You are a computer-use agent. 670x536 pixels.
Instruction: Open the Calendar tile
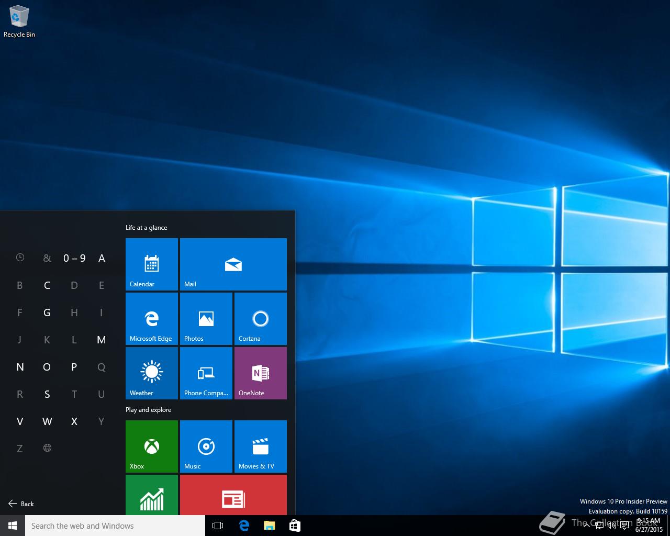[152, 264]
